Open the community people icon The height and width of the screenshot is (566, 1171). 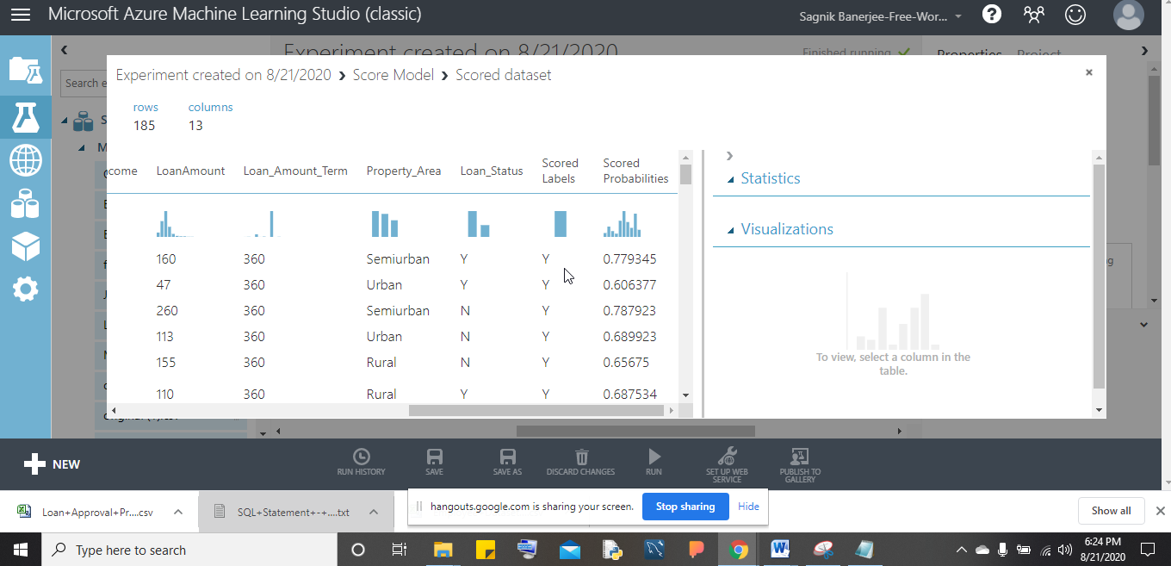click(1033, 15)
